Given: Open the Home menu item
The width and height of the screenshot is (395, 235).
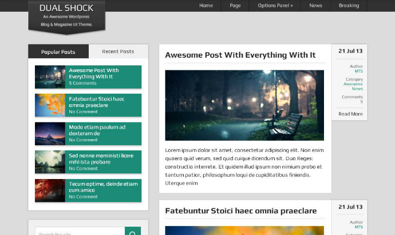Looking at the screenshot, I should point(206,6).
